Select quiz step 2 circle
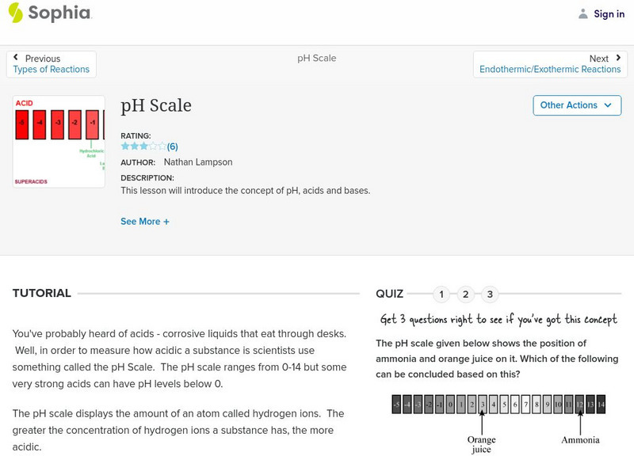634x456 pixels. click(466, 294)
